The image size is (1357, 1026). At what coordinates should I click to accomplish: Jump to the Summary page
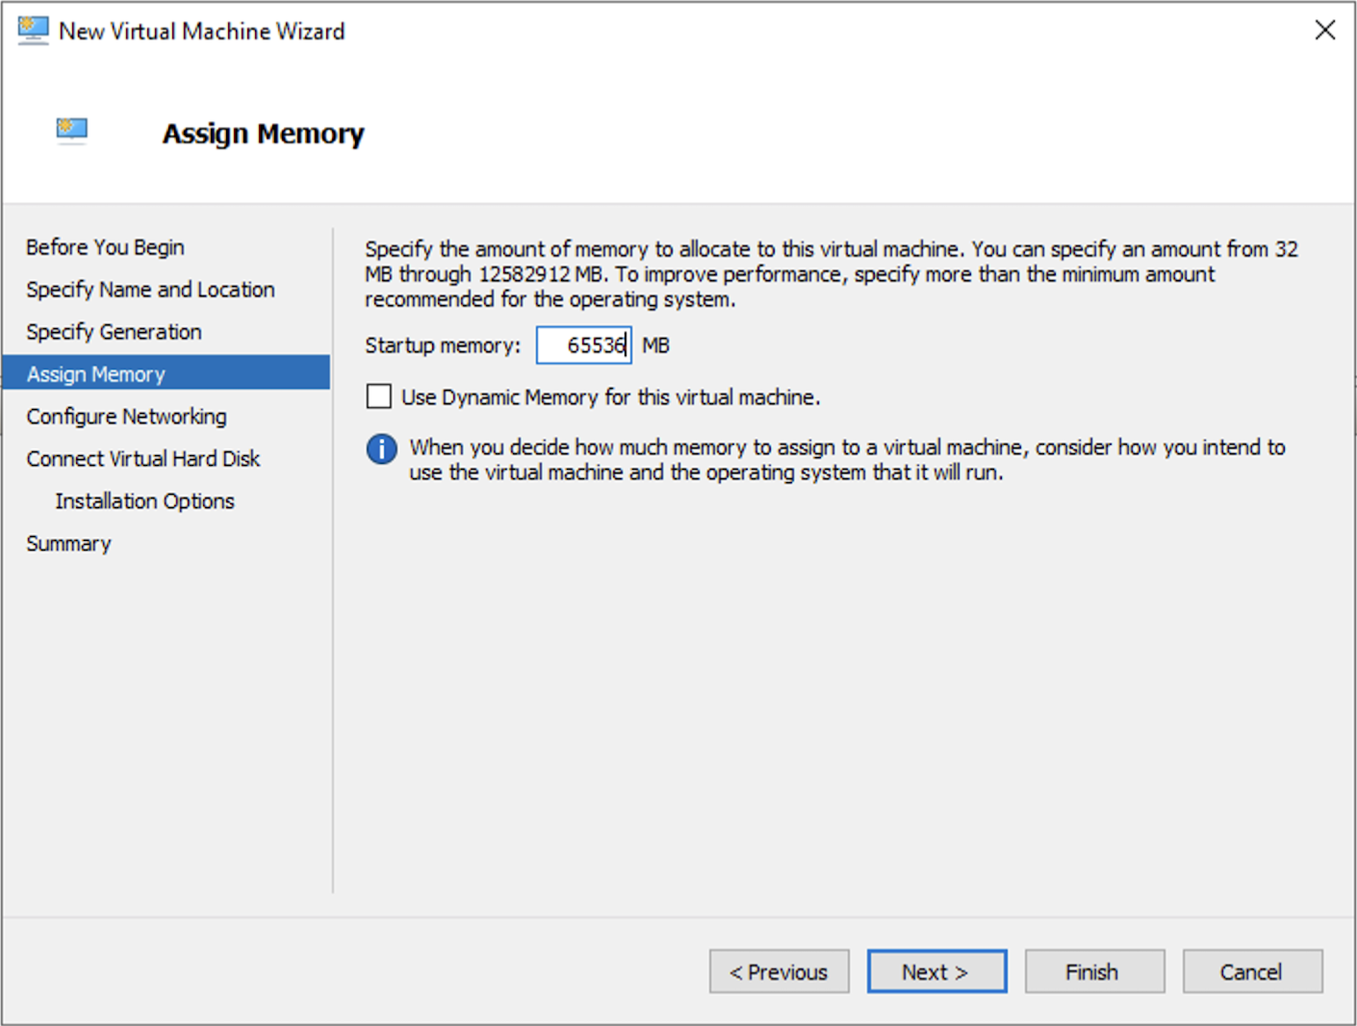pyautogui.click(x=68, y=543)
